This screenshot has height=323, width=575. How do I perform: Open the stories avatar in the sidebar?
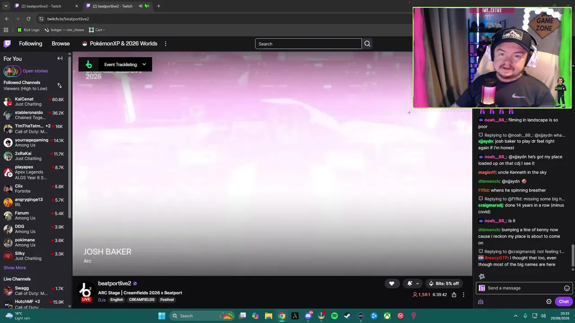[12, 71]
